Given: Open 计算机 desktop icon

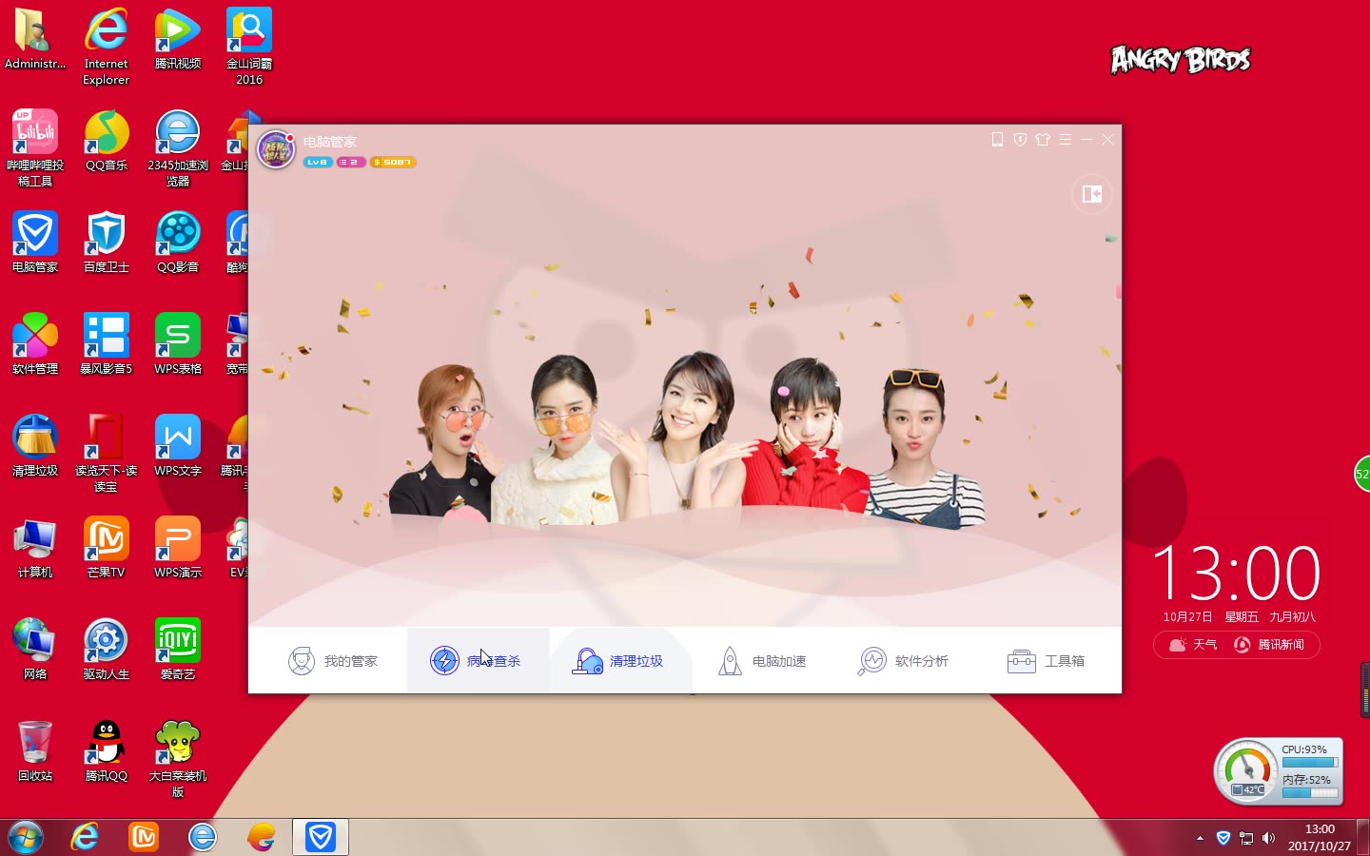Looking at the screenshot, I should coord(35,548).
